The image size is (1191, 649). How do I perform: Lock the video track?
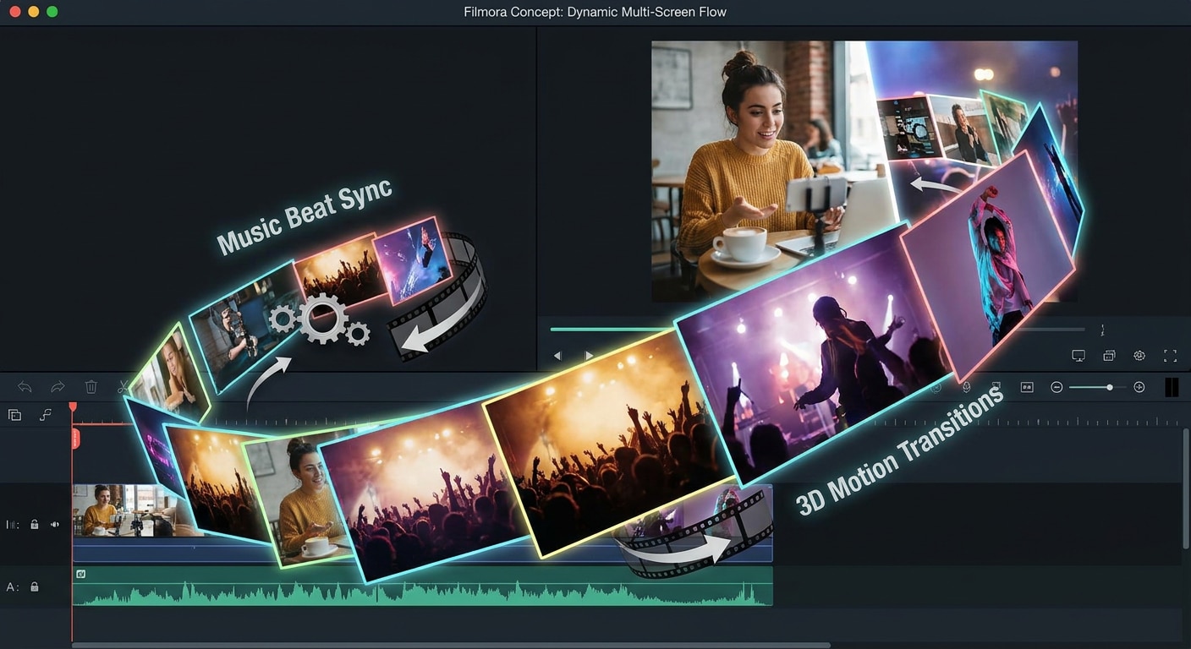pyautogui.click(x=35, y=525)
